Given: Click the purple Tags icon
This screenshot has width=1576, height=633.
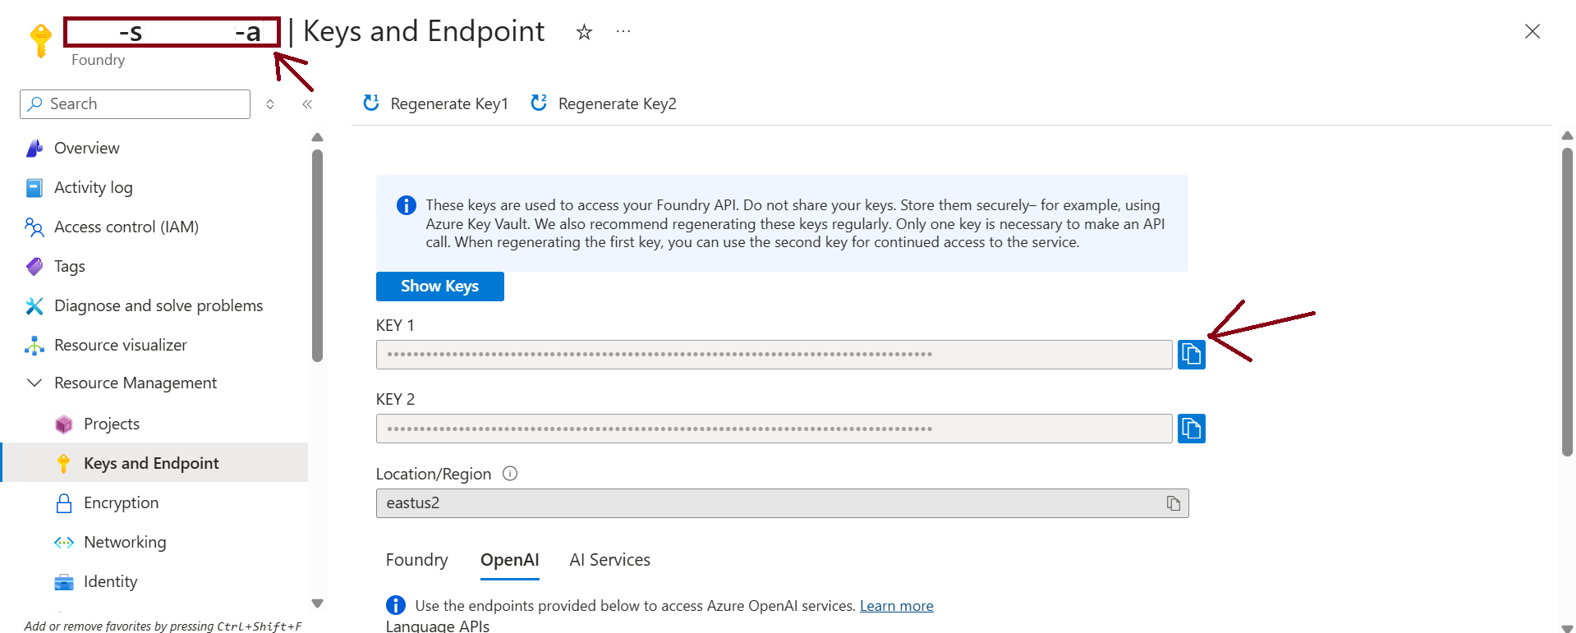Looking at the screenshot, I should coord(34,267).
